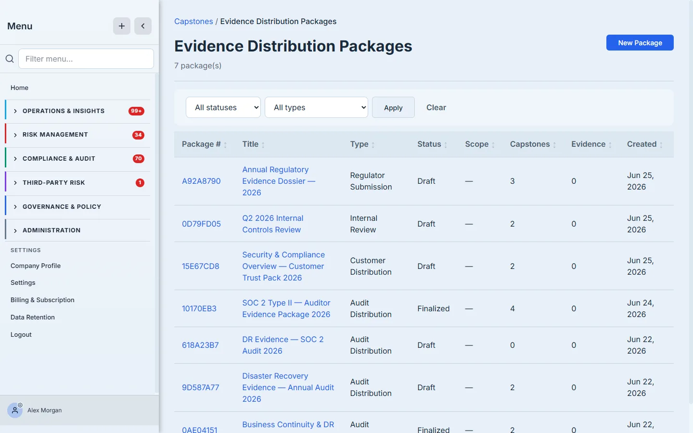693x433 pixels.
Task: Open Q2 2026 Internal Controls Review
Action: [x=273, y=224]
